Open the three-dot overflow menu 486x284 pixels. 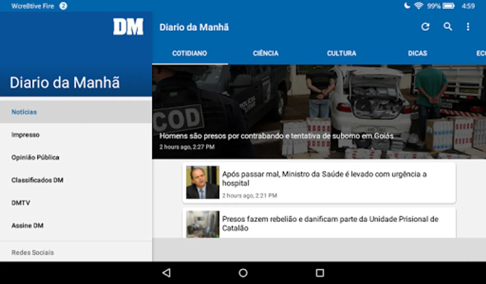[x=468, y=27]
